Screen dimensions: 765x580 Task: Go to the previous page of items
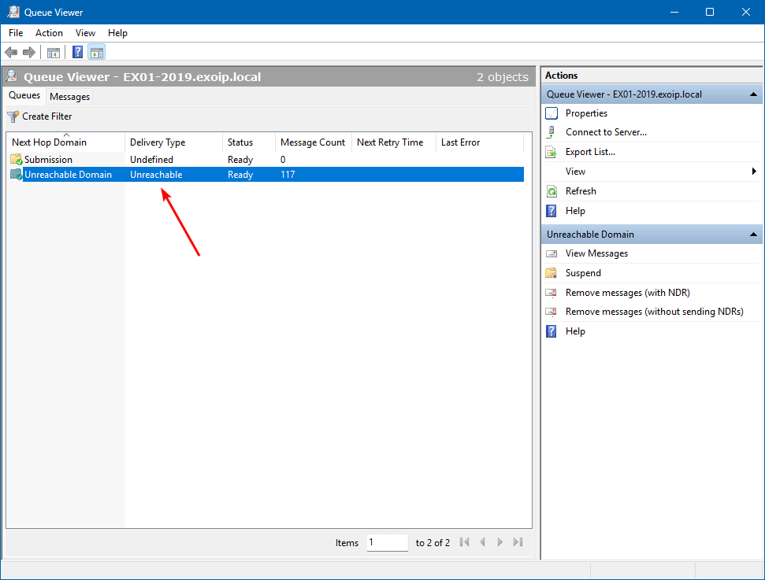pos(482,542)
